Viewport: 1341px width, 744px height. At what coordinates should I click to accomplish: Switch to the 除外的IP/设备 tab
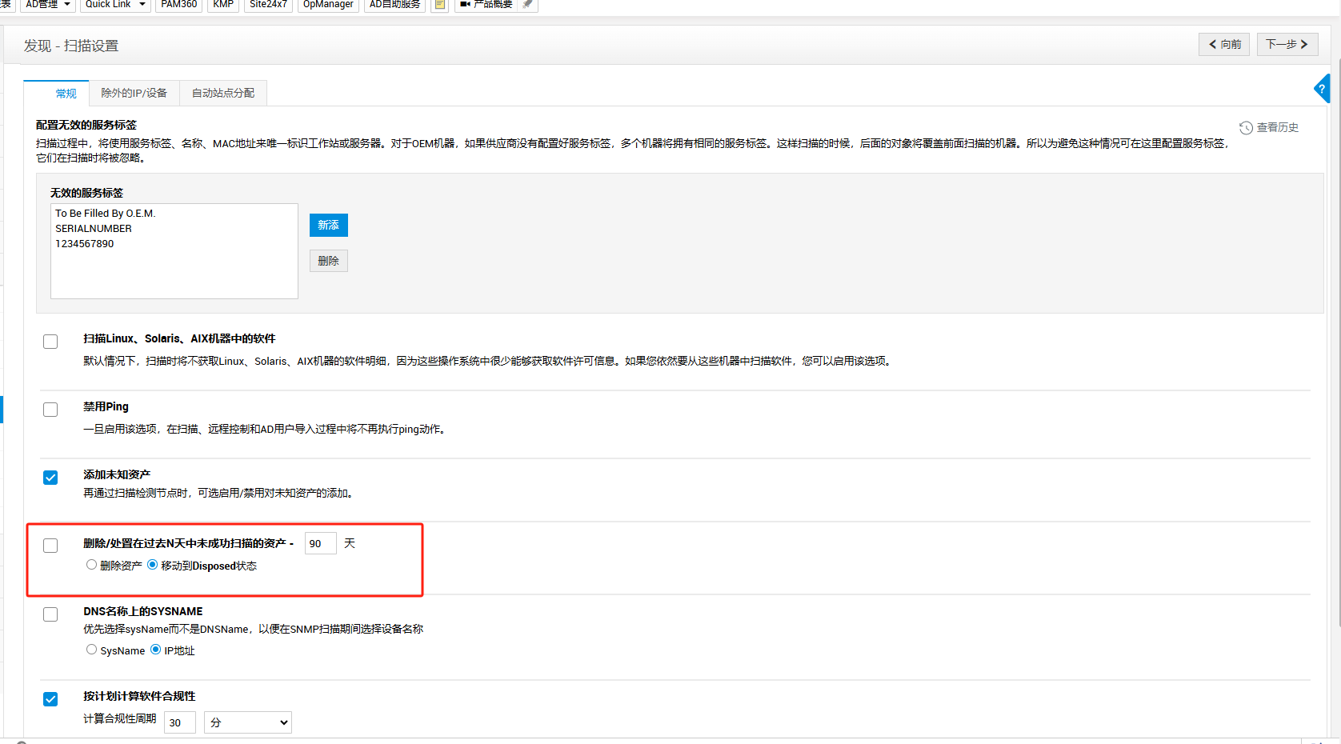(134, 94)
